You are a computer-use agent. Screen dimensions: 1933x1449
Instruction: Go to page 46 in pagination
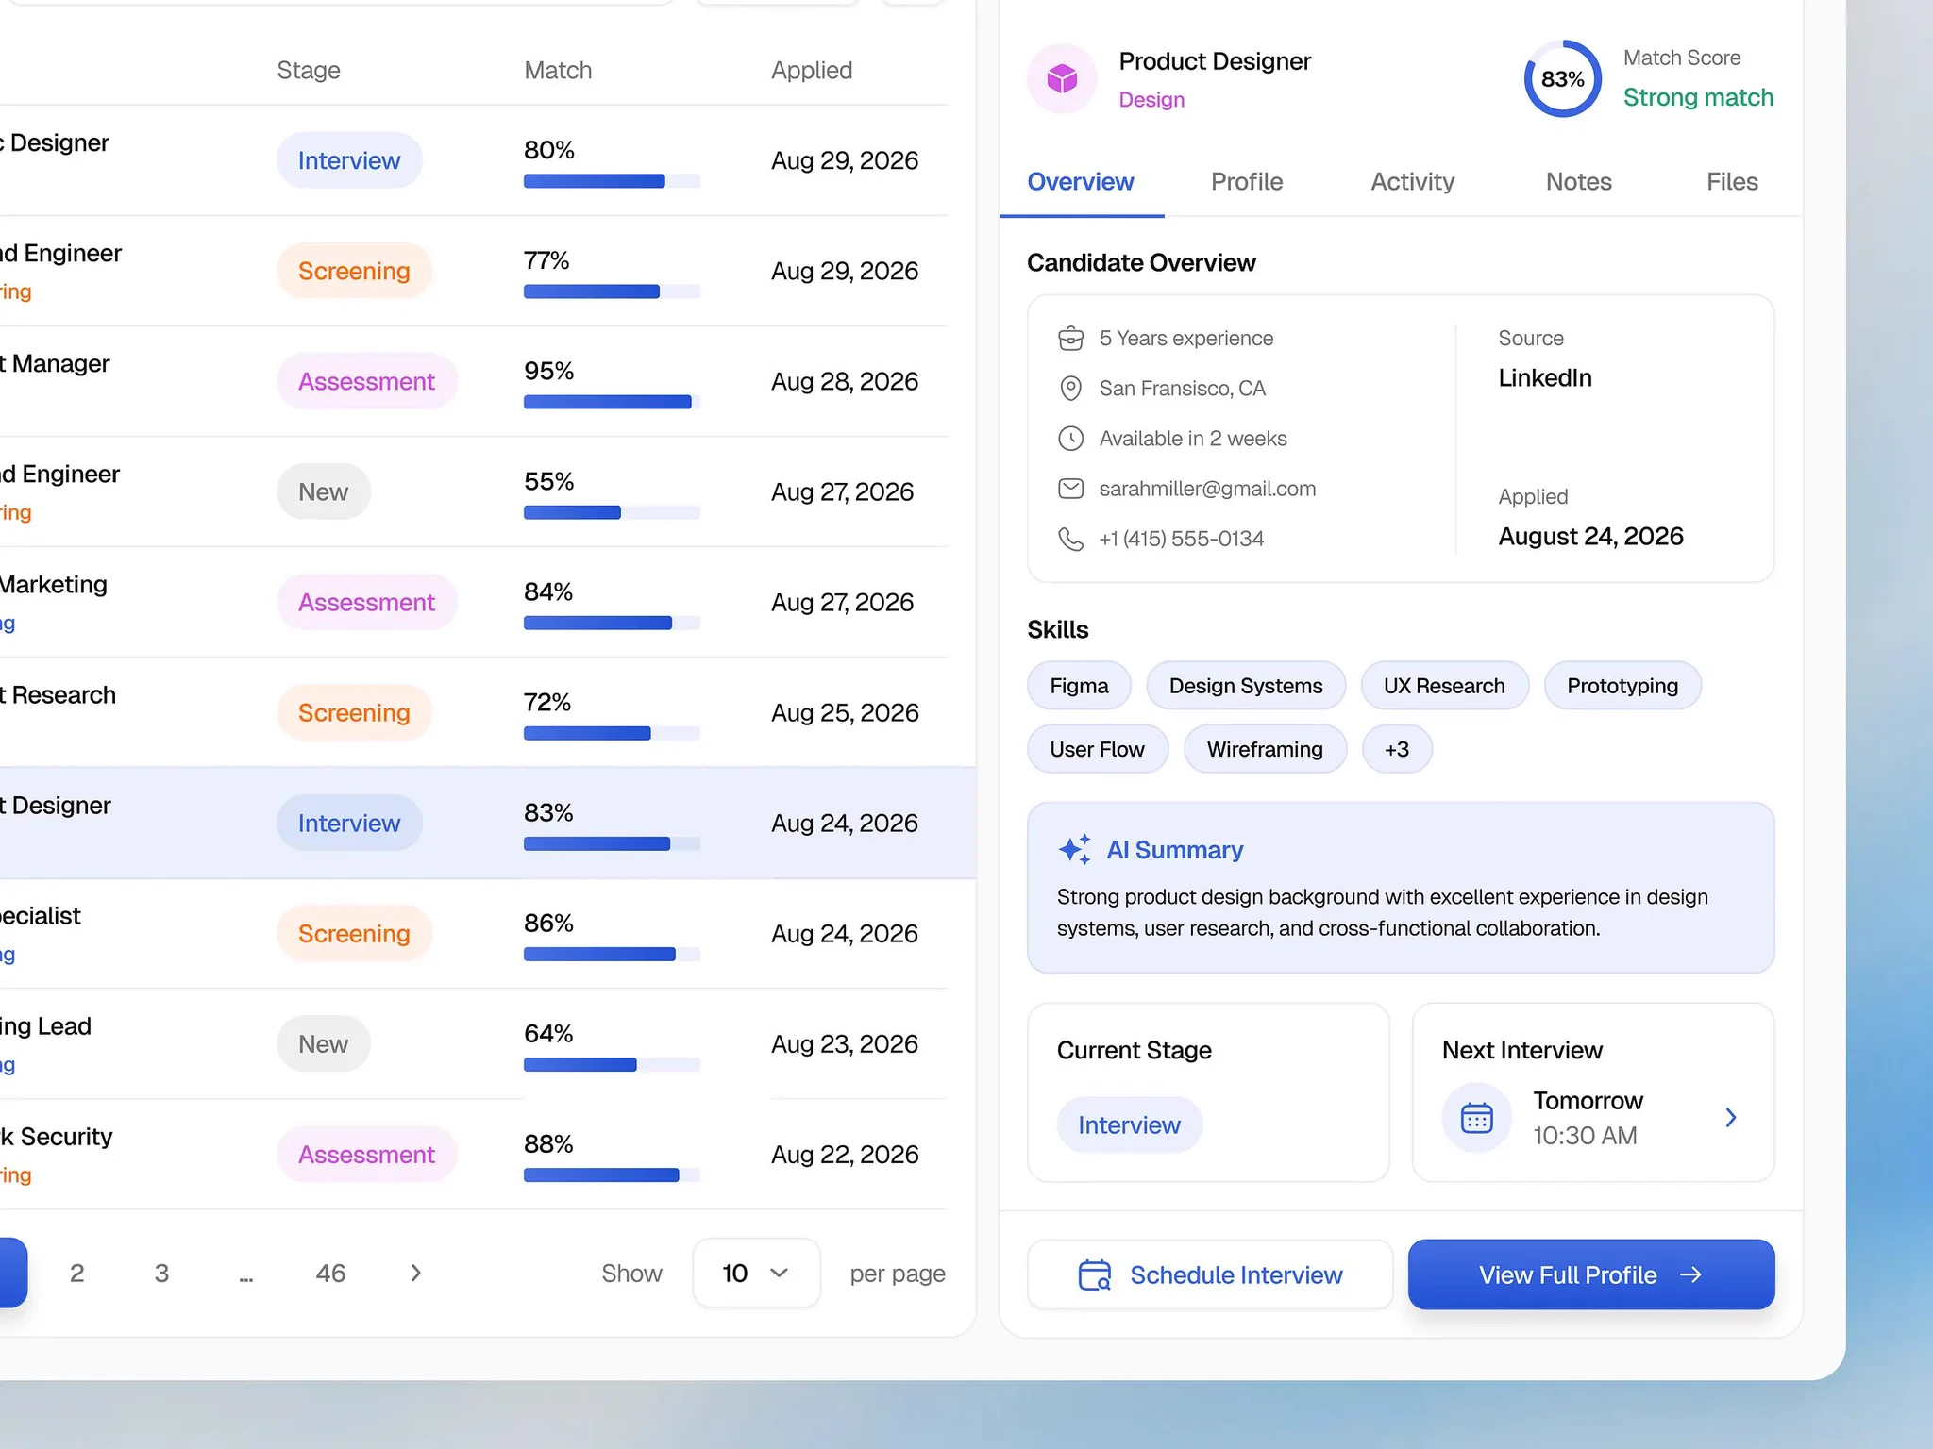[330, 1273]
